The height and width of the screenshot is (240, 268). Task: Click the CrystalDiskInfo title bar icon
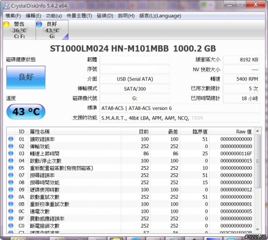point(6,5)
